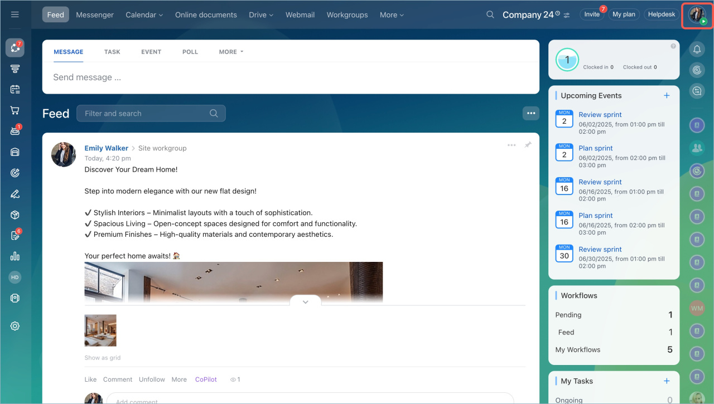Open the online store cart icon

click(15, 110)
